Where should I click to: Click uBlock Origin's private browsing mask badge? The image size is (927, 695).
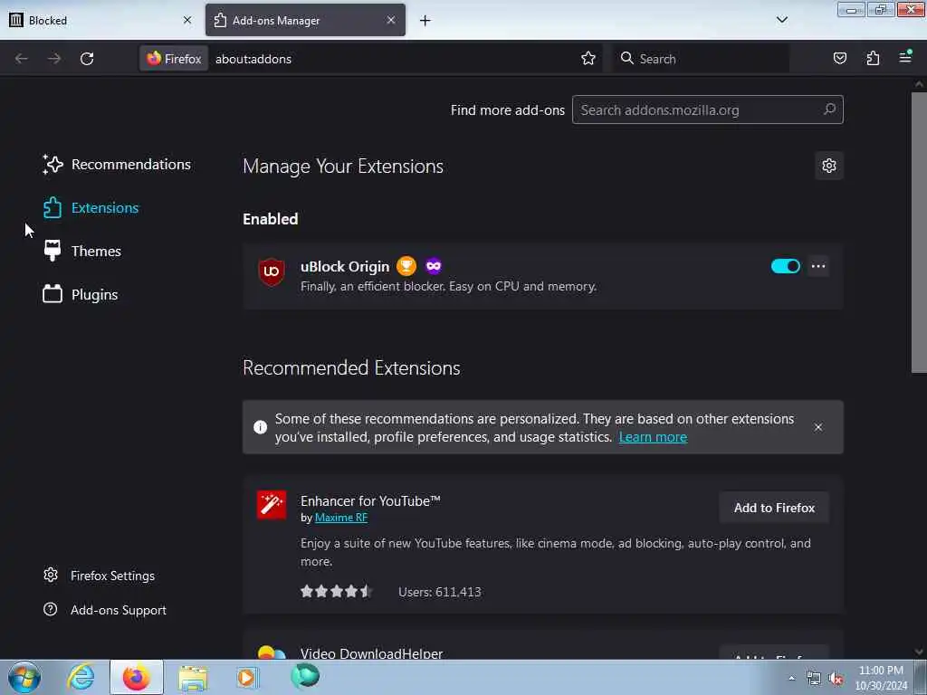[x=434, y=266]
